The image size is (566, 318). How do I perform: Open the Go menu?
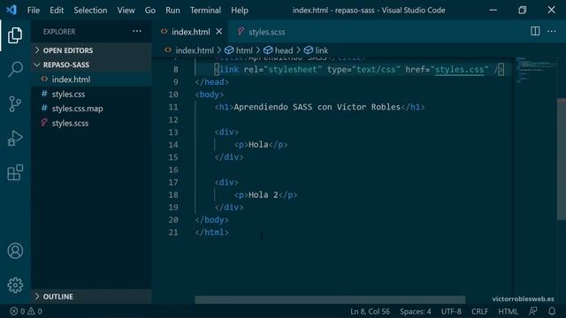pyautogui.click(x=149, y=10)
